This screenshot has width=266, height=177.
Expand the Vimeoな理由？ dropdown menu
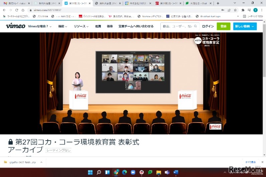[x=40, y=26]
